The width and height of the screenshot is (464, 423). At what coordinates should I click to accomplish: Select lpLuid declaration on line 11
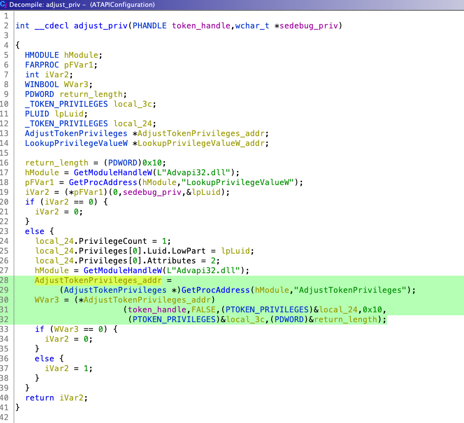click(x=69, y=114)
